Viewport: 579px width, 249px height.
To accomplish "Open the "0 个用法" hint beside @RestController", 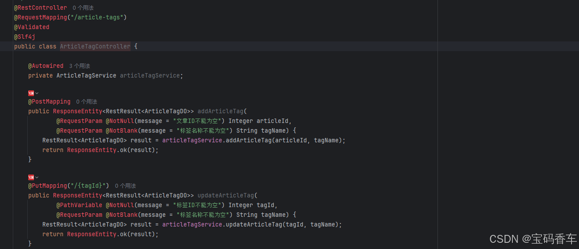I will tap(83, 8).
